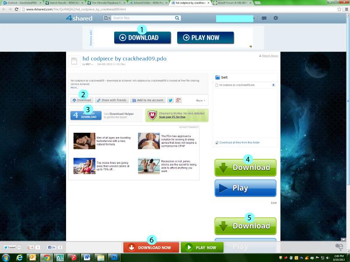This screenshot has width=350, height=262.
Task: Click the Google +1 button in bottom bar
Action: pos(30,247)
